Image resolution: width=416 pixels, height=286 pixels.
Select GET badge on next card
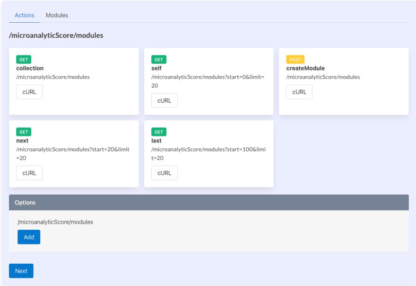(x=24, y=132)
